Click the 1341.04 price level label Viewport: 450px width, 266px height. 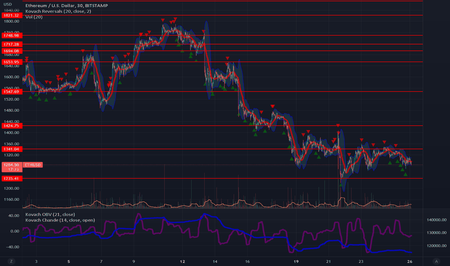(12, 149)
